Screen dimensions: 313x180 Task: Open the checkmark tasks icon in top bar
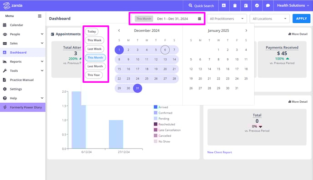(x=257, y=5)
